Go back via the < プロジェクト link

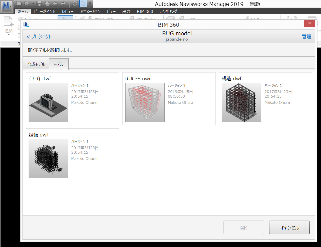pos(39,36)
